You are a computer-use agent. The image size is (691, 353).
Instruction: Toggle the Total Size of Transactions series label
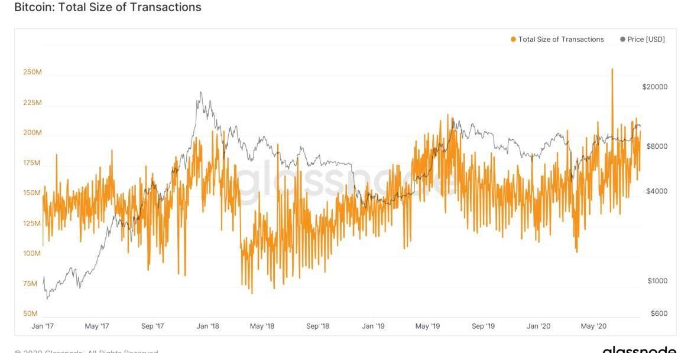(x=561, y=40)
